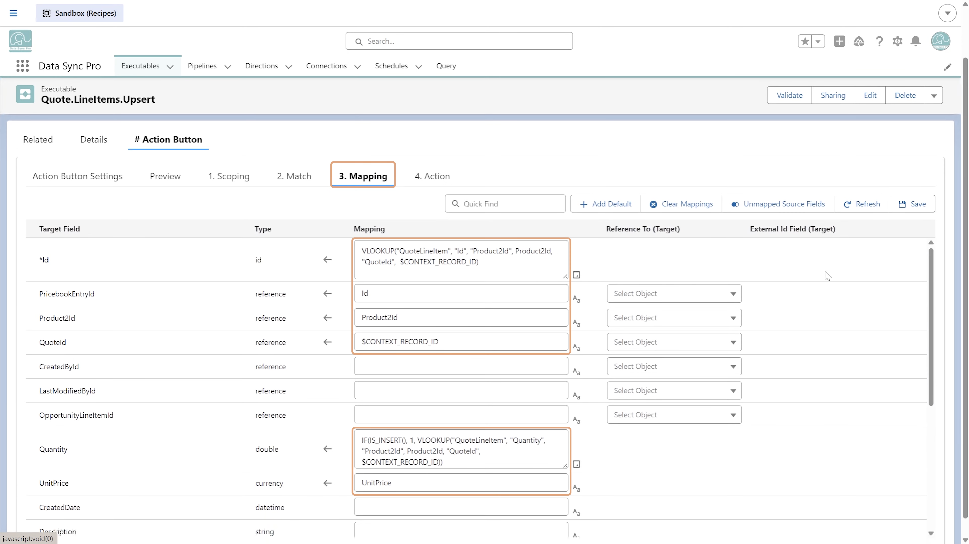Expand the Directions tab chevron menu
The image size is (969, 544).
(288, 67)
